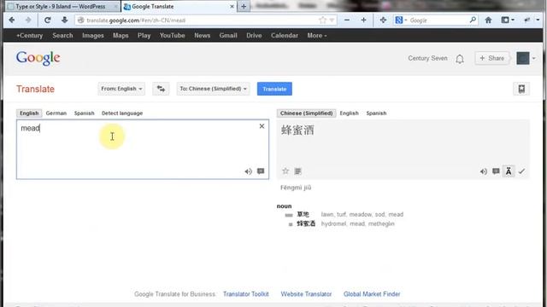Clear source text with the X
Image resolution: width=547 pixels, height=307 pixels.
[x=262, y=126]
